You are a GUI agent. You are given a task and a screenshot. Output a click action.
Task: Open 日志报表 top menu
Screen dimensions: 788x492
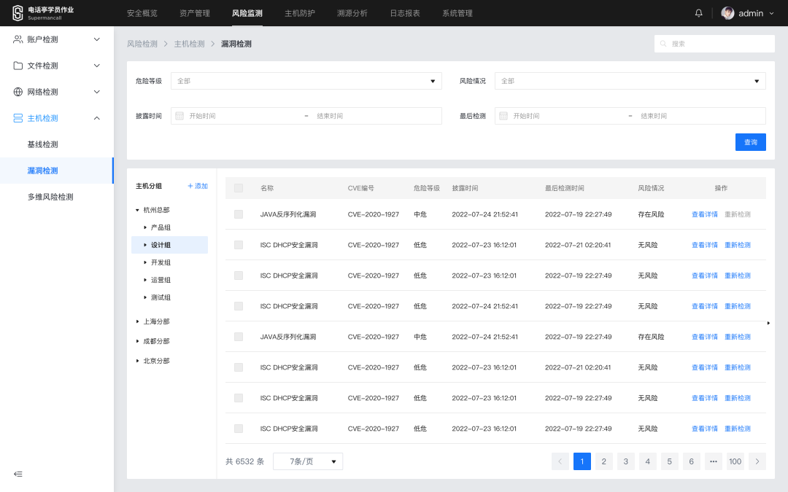pos(405,13)
